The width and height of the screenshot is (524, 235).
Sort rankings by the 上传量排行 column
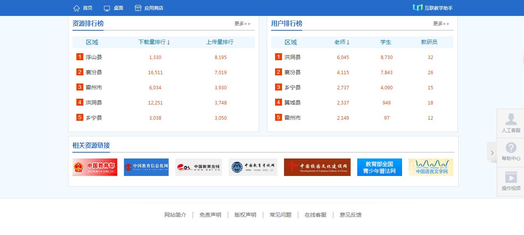[x=219, y=42]
